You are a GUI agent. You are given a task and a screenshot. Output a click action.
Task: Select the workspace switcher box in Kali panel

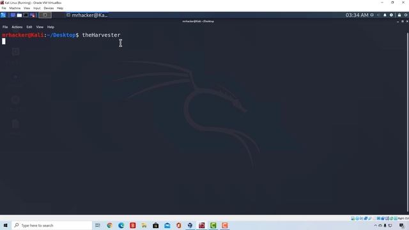click(45, 15)
